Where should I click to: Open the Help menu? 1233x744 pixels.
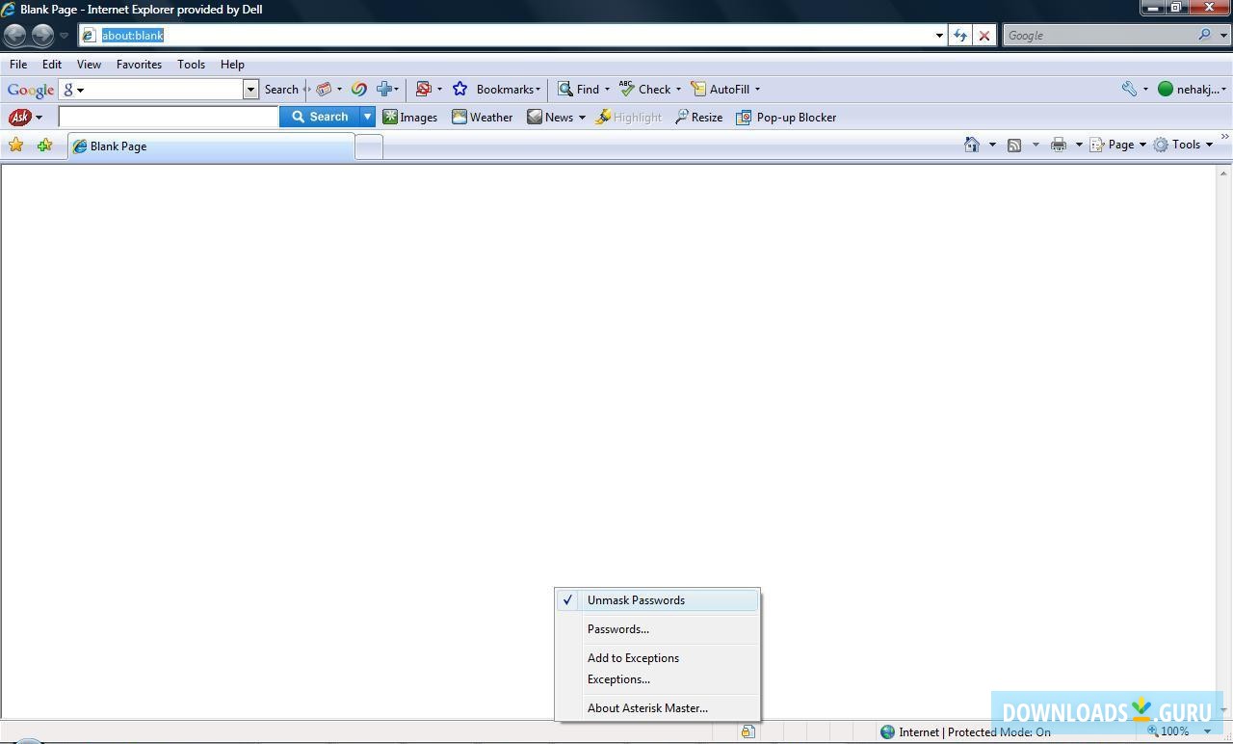tap(232, 65)
